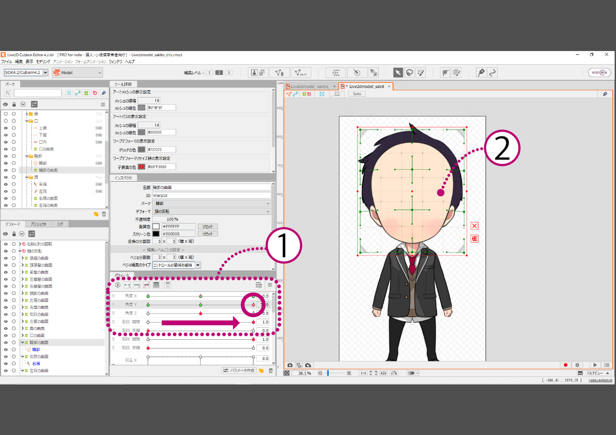Select the art path edit tool
The image size is (616, 435).
point(492,73)
